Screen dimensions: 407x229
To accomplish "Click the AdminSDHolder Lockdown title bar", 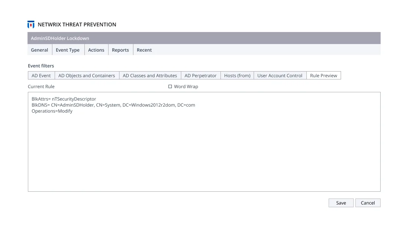I will pyautogui.click(x=204, y=38).
